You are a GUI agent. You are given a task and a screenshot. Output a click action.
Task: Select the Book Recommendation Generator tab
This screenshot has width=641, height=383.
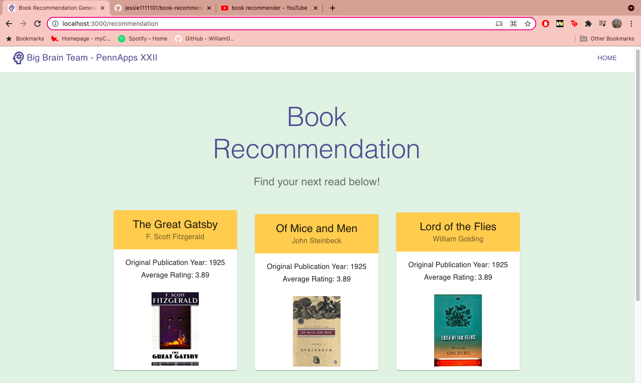click(56, 8)
